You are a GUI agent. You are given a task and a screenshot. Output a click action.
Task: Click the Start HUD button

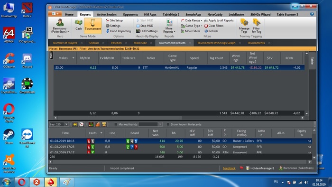click(x=145, y=20)
